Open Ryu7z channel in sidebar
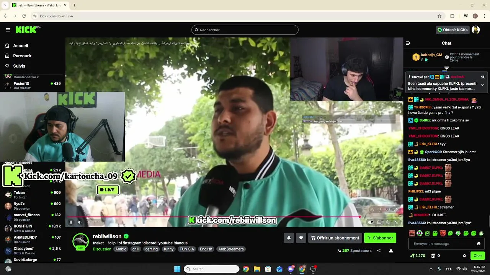This screenshot has height=275, width=490. coord(33,206)
